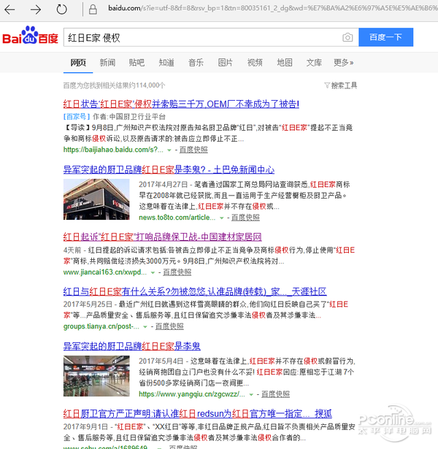The height and width of the screenshot is (449, 438).
Task: Open the groups.tianya.cn URL link
Action: point(101,326)
